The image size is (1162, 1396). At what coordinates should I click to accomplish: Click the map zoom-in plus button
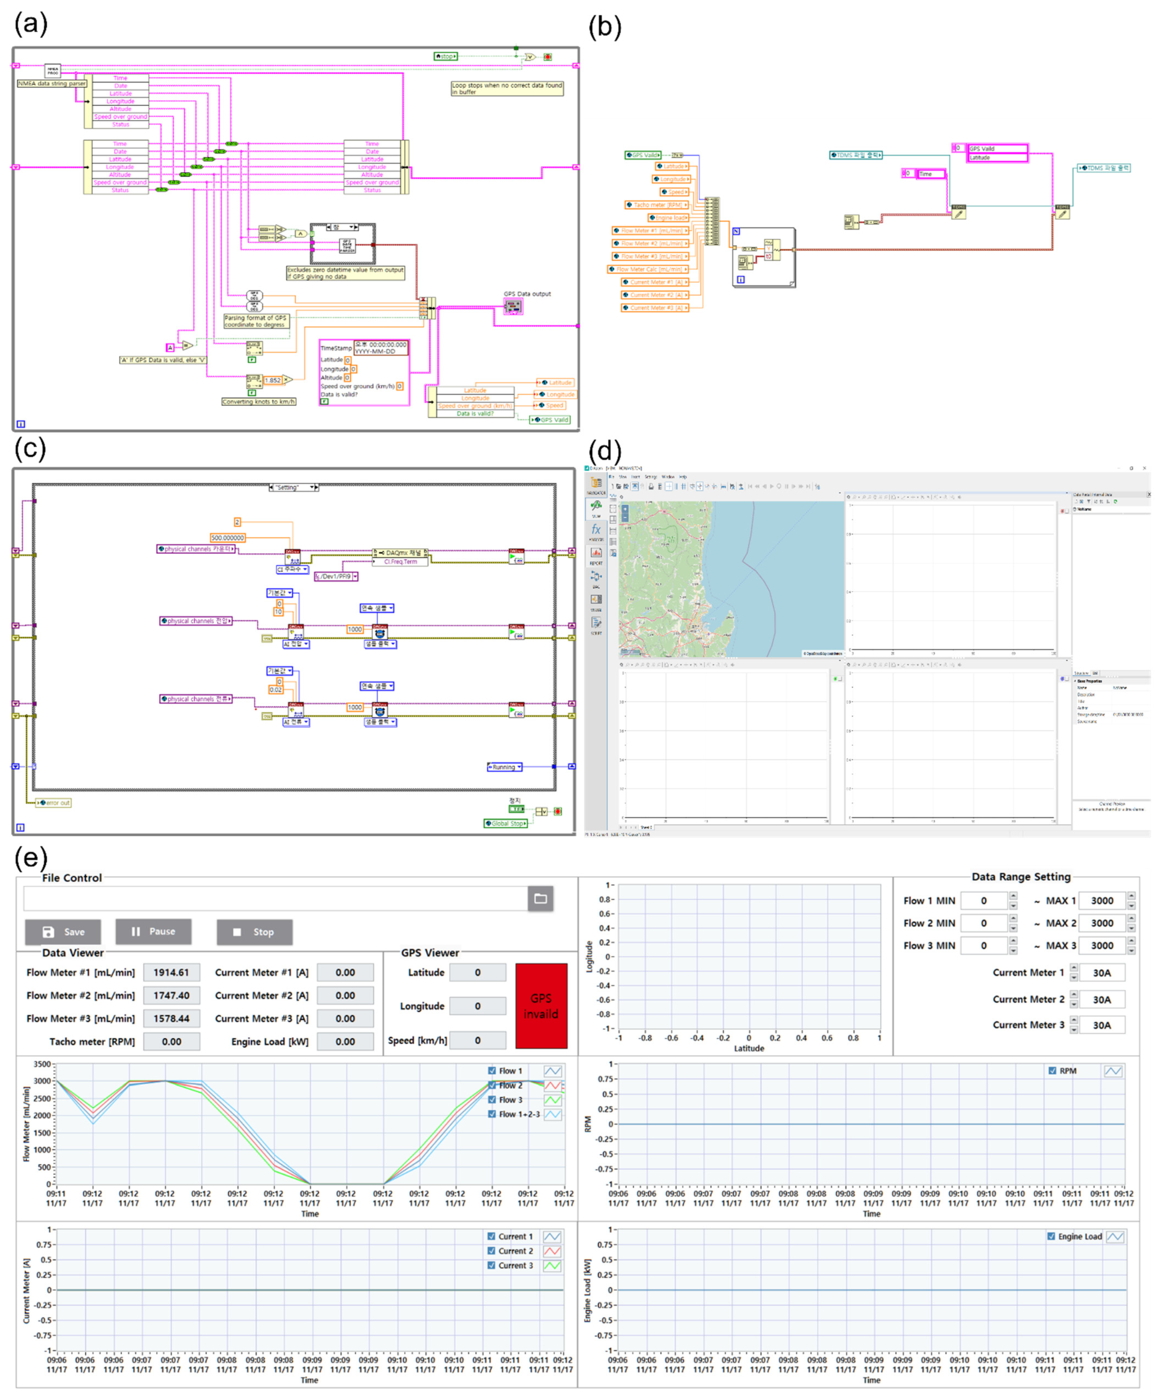pyautogui.click(x=625, y=508)
